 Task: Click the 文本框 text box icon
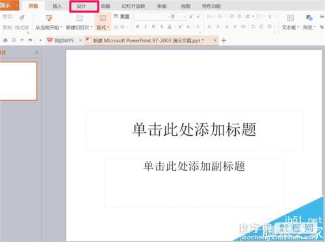click(291, 18)
